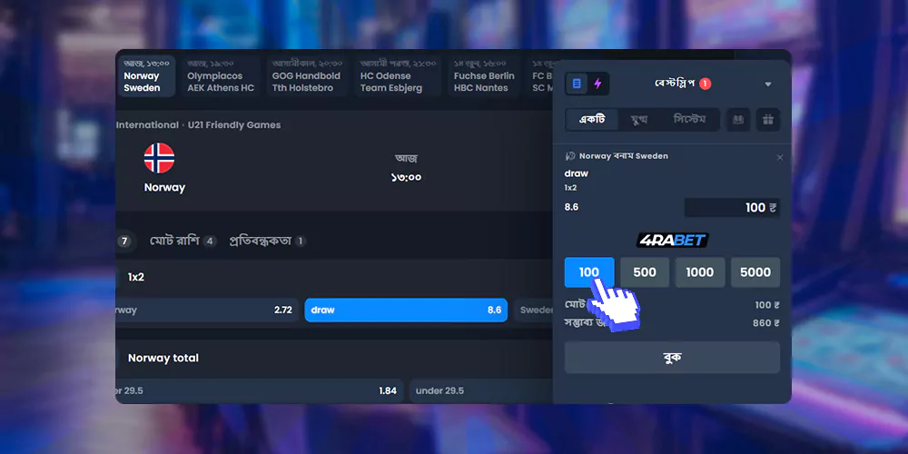Click the Norway flag icon

(x=159, y=158)
